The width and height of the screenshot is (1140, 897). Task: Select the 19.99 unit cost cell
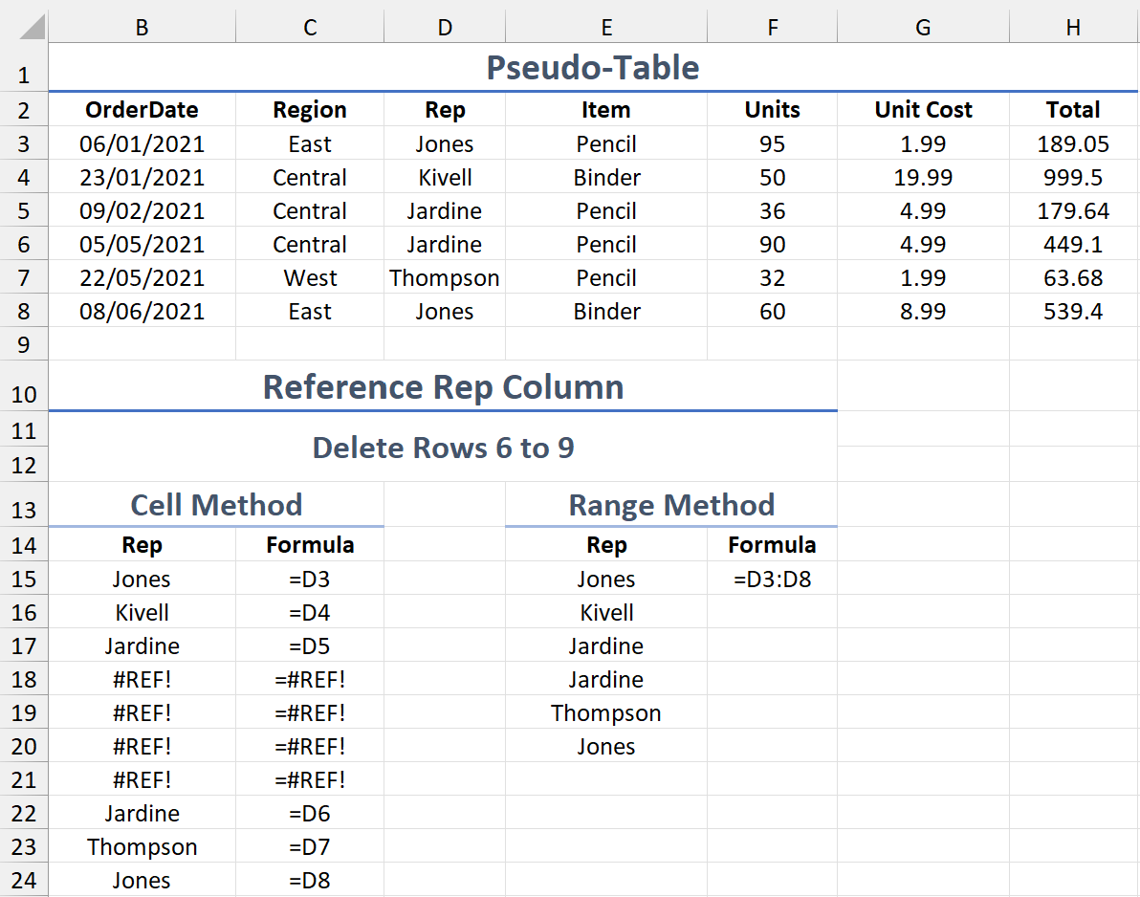coord(923,178)
